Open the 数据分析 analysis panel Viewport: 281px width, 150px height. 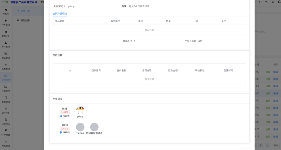point(5,33)
